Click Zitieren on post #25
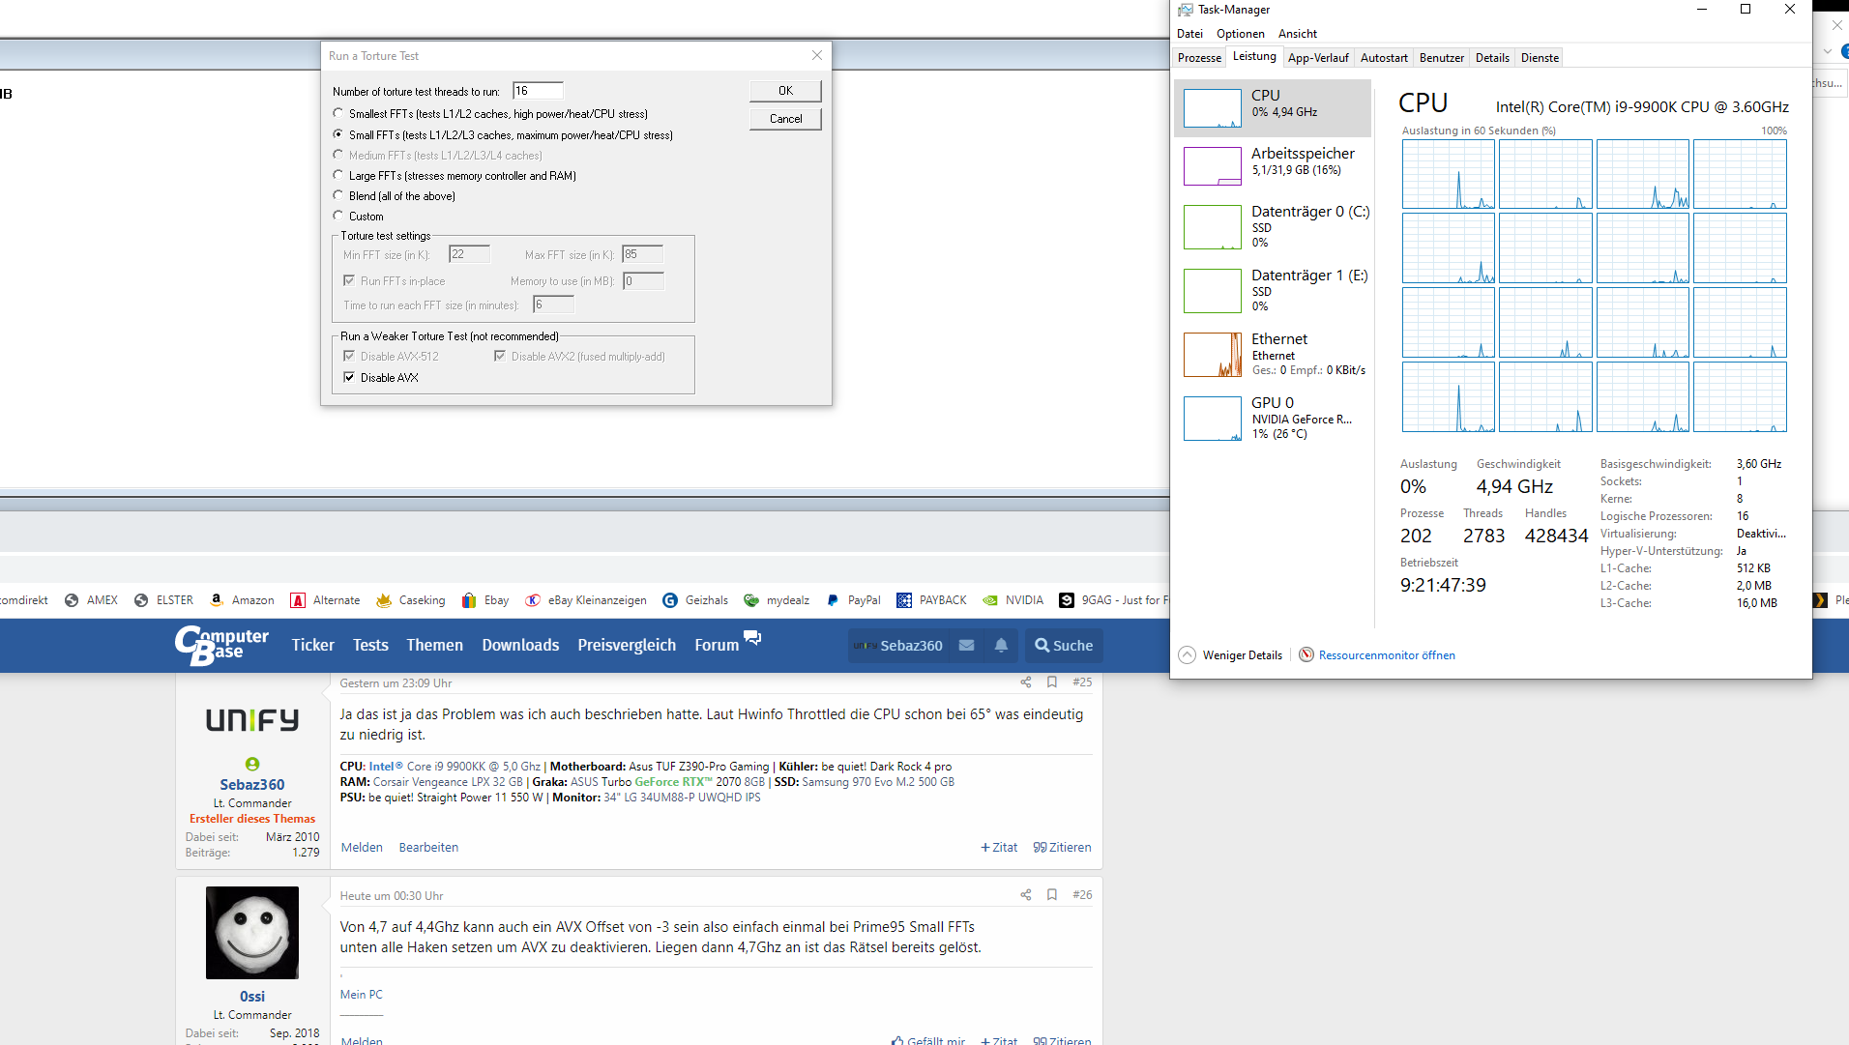This screenshot has width=1849, height=1045. pyautogui.click(x=1062, y=848)
